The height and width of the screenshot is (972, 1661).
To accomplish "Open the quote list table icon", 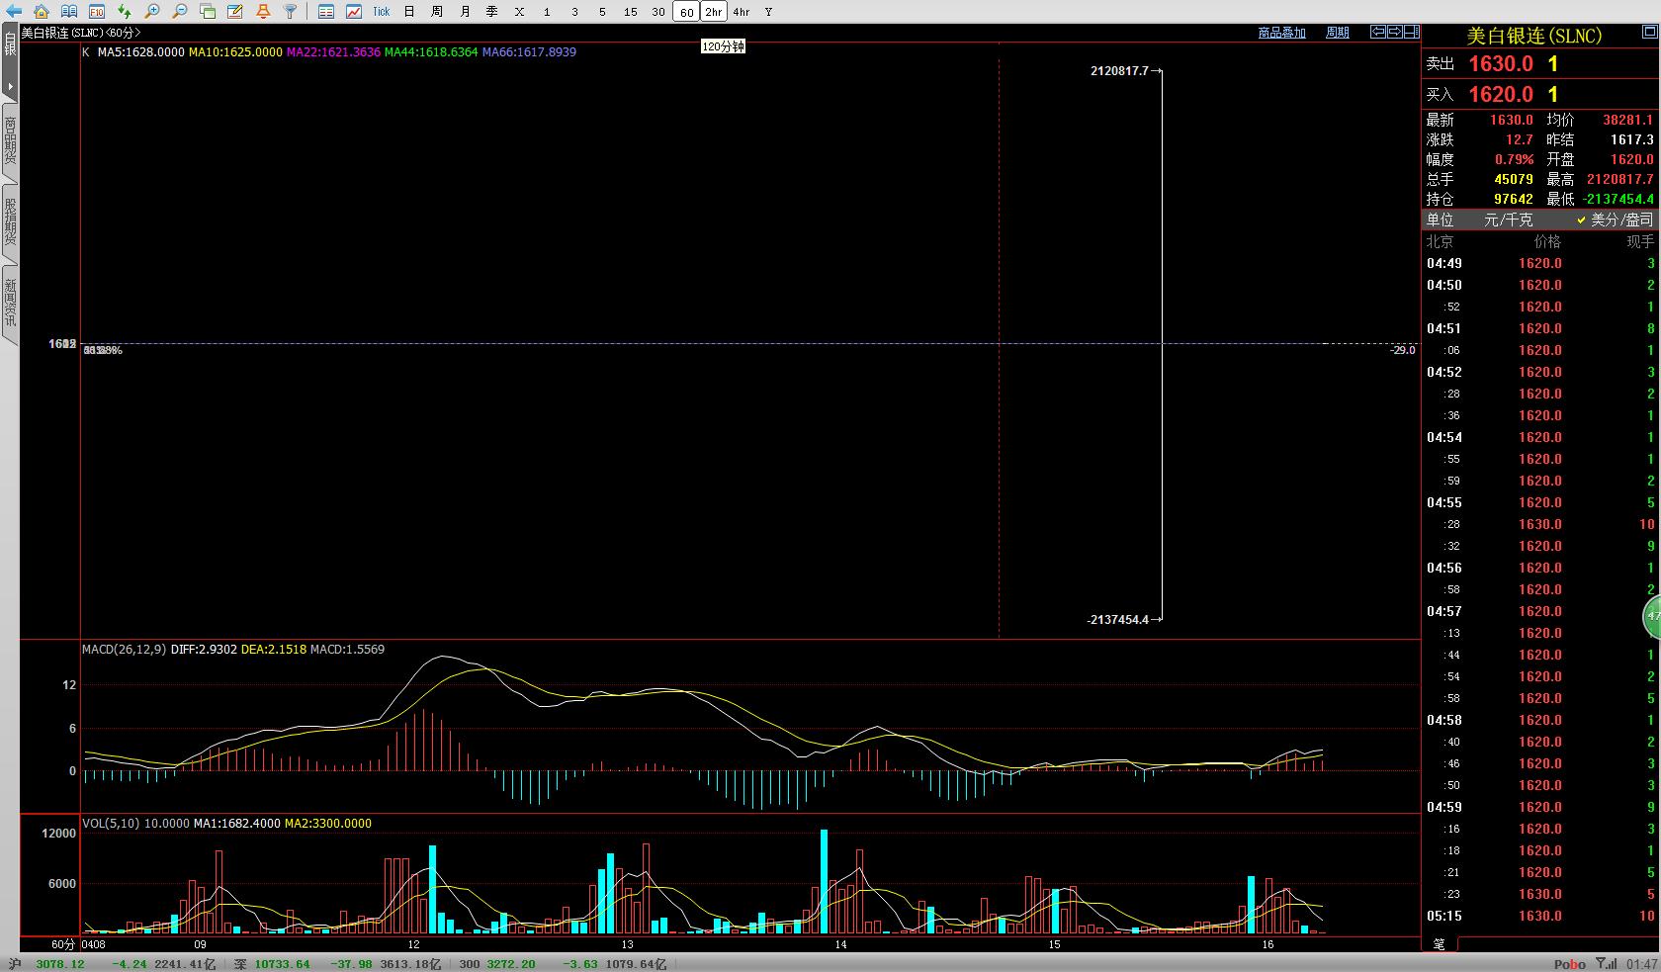I will point(325,12).
